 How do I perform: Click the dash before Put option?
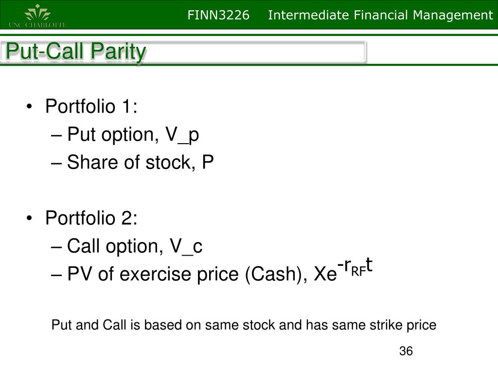click(56, 135)
